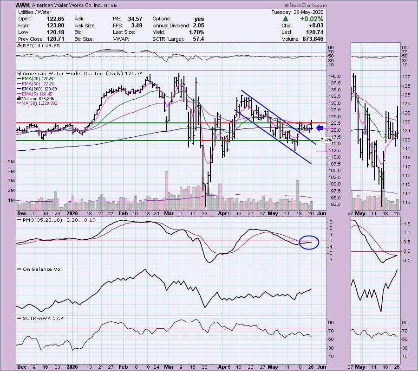Click the EMA(20) 120.50 legend entry
418x371 pixels.
pyautogui.click(x=36, y=79)
